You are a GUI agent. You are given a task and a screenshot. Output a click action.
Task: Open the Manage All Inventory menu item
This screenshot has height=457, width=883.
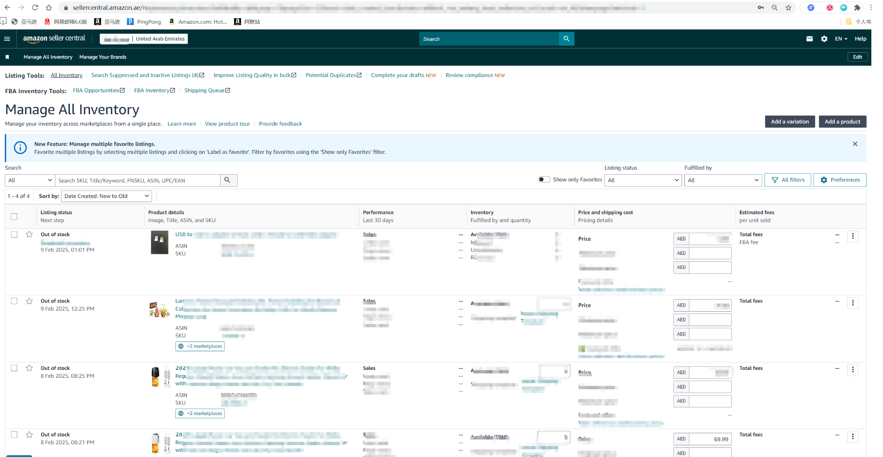48,57
